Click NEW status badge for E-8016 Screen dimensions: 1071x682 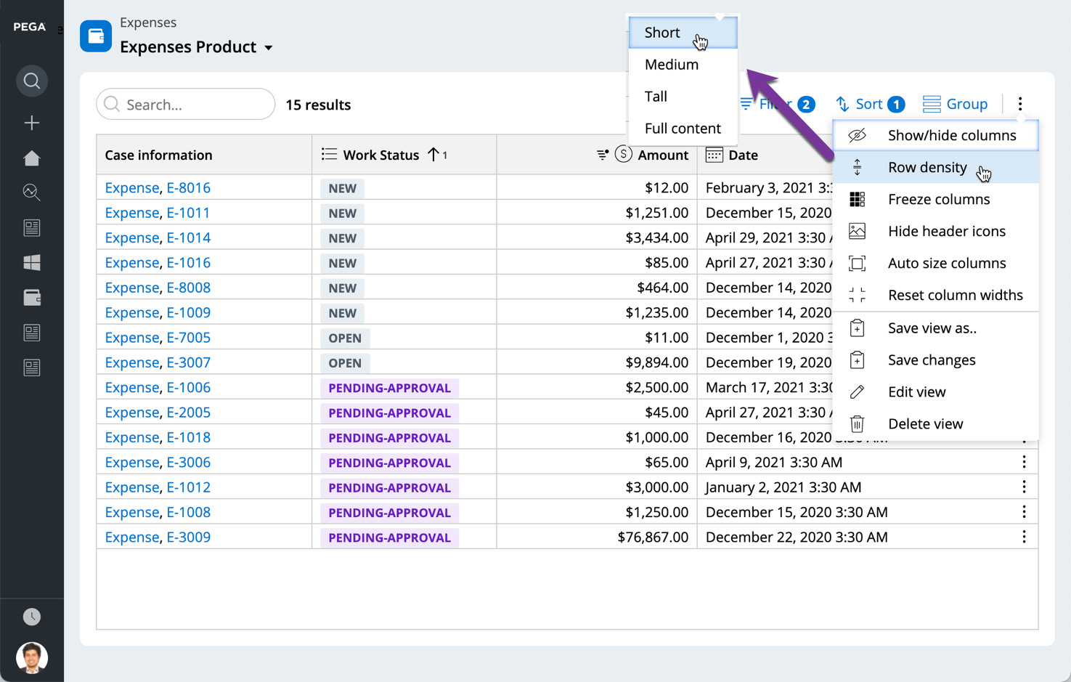pyautogui.click(x=343, y=188)
